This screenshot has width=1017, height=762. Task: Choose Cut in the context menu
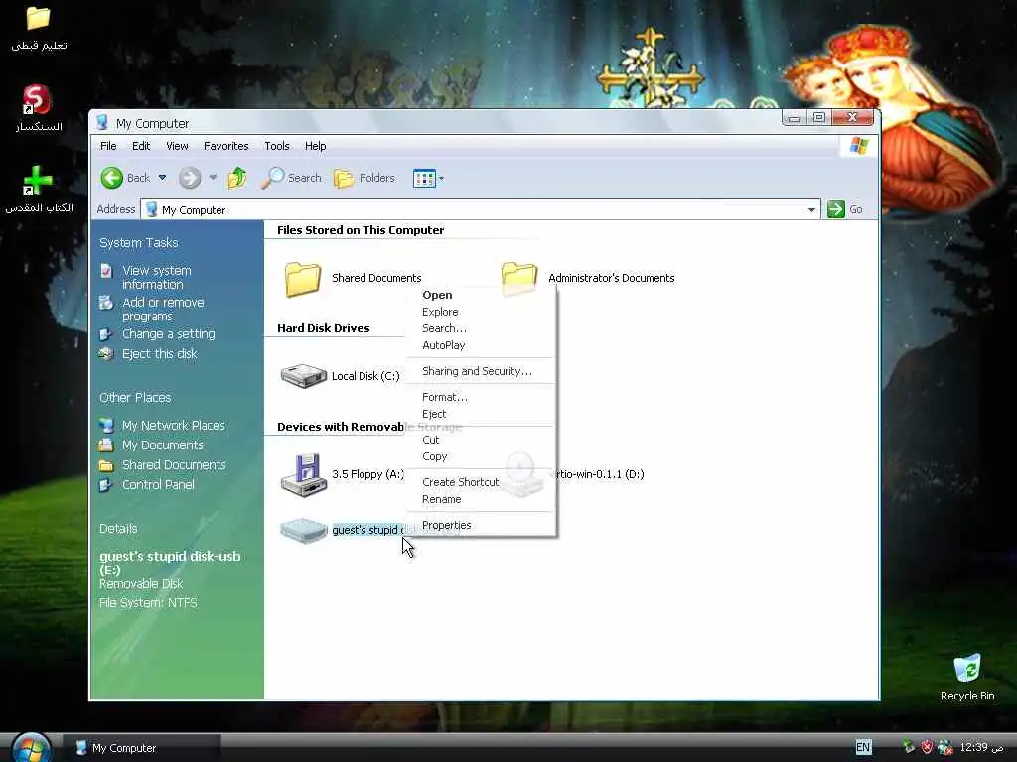point(481,440)
